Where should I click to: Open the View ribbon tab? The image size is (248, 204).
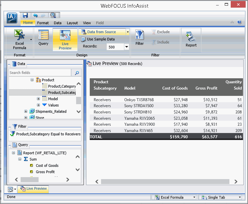pyautogui.click(x=87, y=23)
